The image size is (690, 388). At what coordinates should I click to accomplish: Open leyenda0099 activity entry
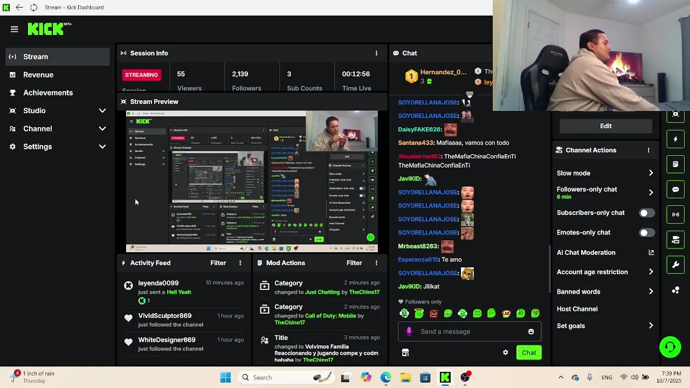tap(184, 292)
